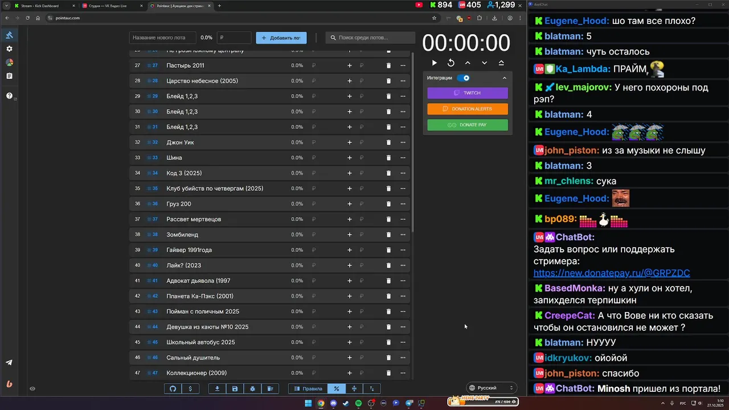The height and width of the screenshot is (410, 729).
Task: Click the download icon in bottom toolbar
Action: point(217,388)
